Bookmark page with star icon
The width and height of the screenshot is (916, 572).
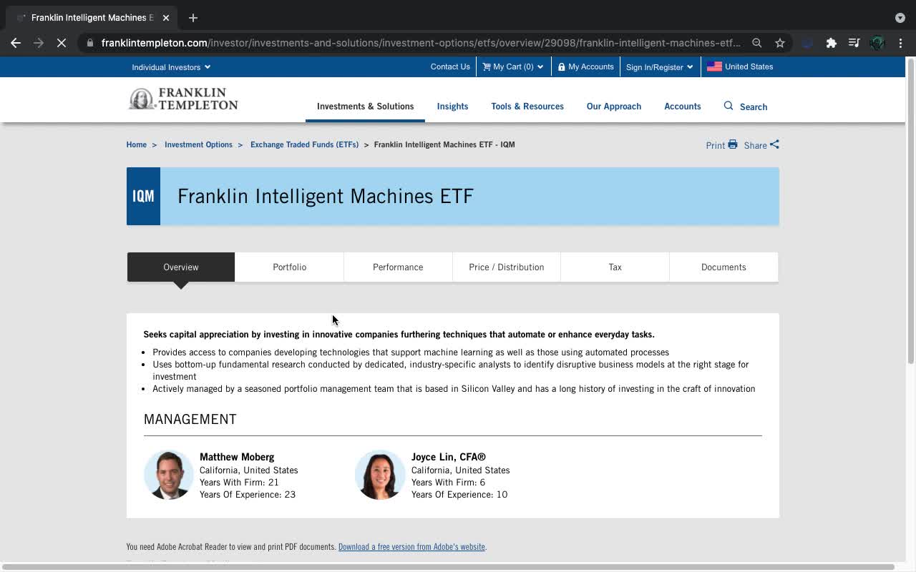point(780,43)
